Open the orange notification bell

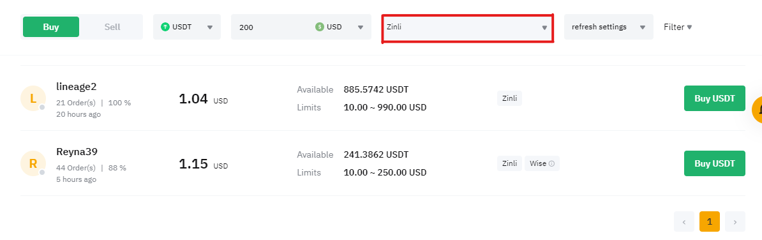pos(757,109)
